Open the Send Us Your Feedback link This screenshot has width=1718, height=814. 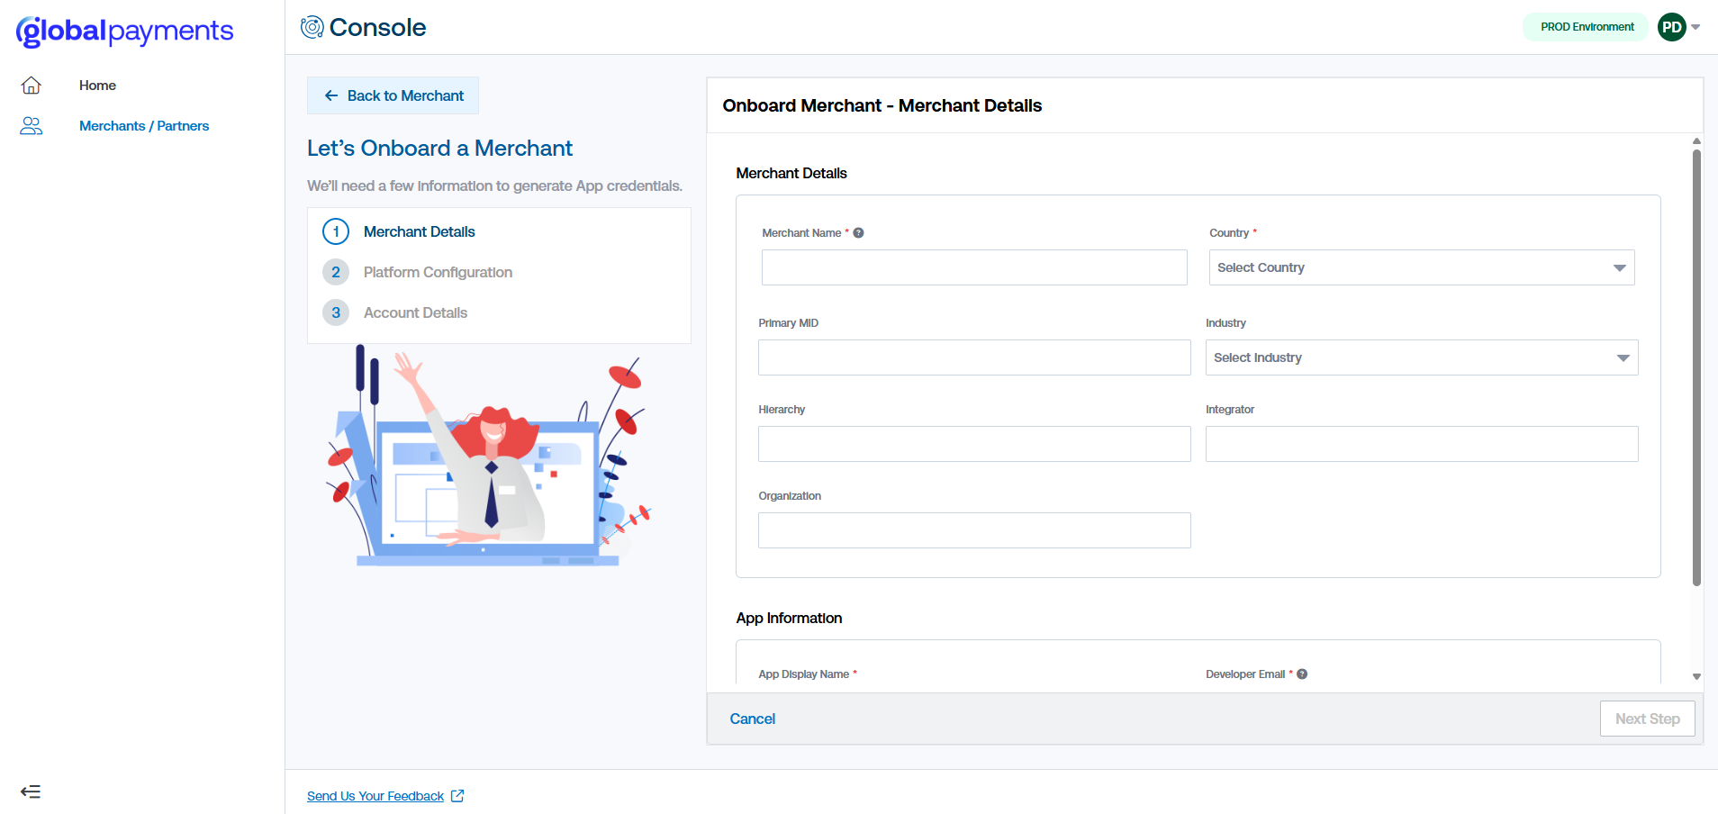pos(375,796)
